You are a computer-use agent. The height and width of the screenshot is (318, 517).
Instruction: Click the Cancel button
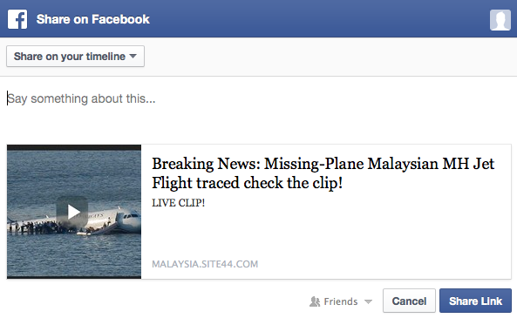[409, 301]
